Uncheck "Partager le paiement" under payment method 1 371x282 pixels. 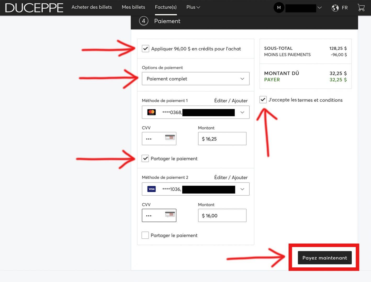(x=145, y=158)
